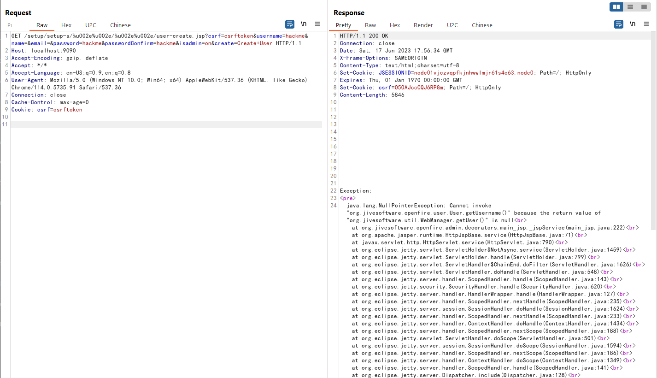Click the 'Expires: Thu, 01 Jan 1970' header
The width and height of the screenshot is (657, 378).
401,80
